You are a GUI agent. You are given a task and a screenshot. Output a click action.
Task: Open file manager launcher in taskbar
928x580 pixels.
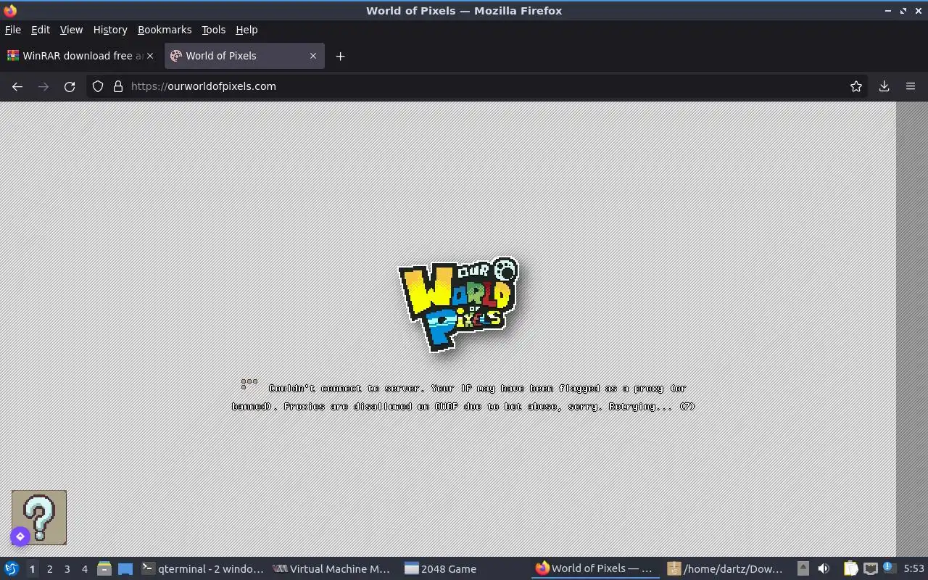pos(104,569)
